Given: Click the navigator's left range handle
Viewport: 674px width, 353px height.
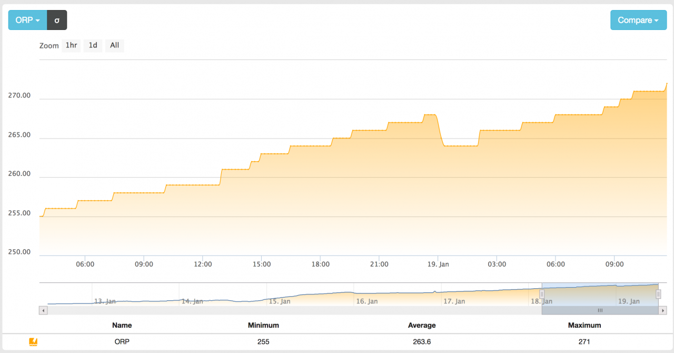Looking at the screenshot, I should (x=541, y=294).
